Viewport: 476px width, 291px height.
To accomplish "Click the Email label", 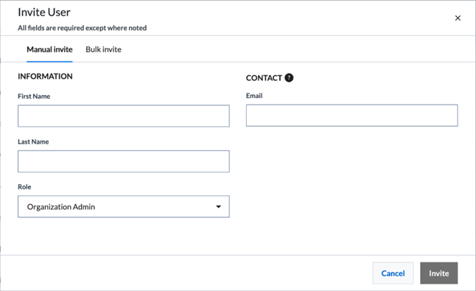I will (x=254, y=96).
